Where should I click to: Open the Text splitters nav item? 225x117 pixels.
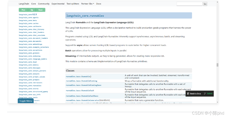click(x=73, y=4)
